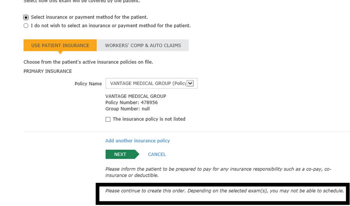The height and width of the screenshot is (206, 350).
Task: Click the 'I do not wish to select' label text
Action: tap(110, 26)
